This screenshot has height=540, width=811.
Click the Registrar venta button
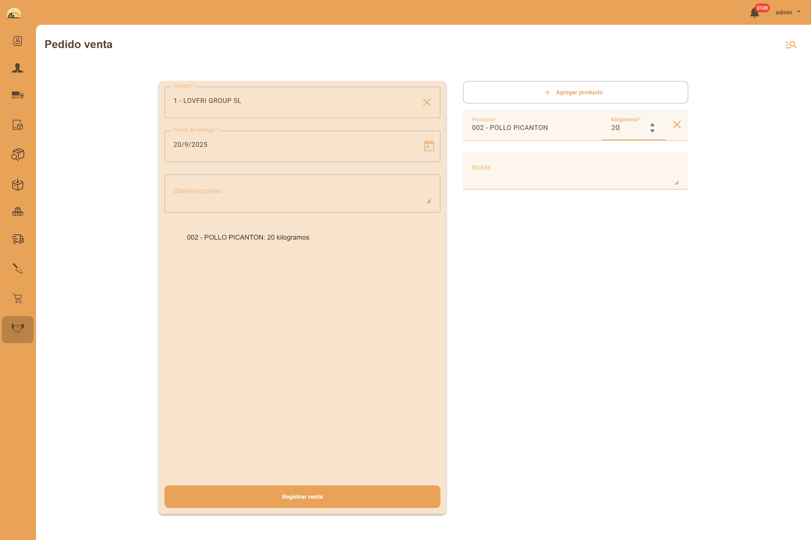point(302,496)
